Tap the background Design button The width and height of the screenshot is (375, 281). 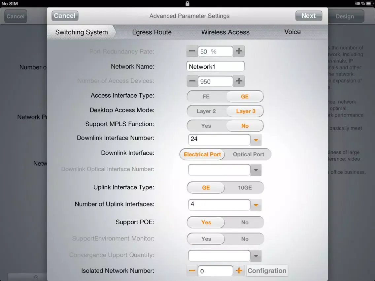pyautogui.click(x=346, y=16)
